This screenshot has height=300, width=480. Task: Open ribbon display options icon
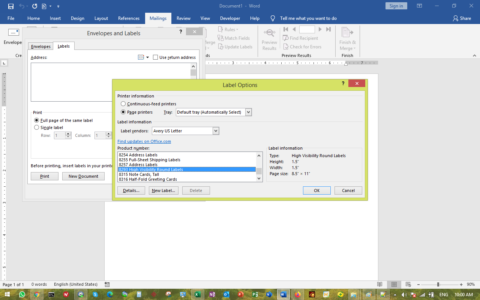pos(420,6)
